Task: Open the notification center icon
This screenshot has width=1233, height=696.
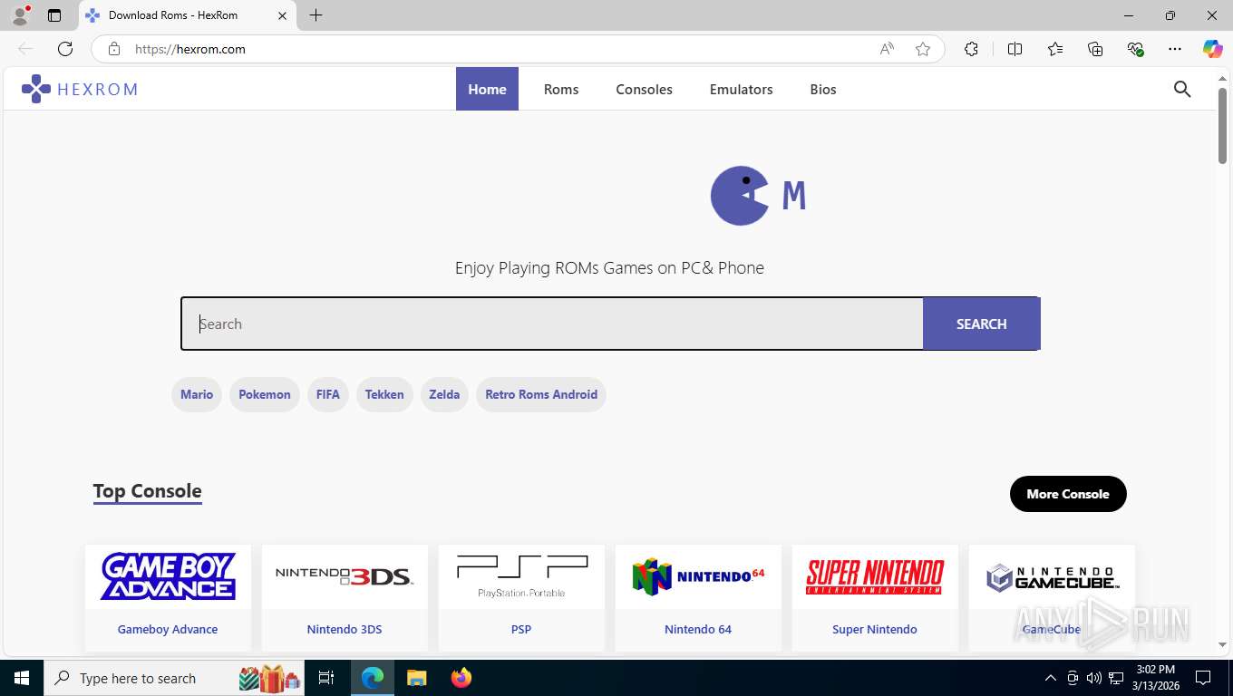Action: coord(1203,678)
